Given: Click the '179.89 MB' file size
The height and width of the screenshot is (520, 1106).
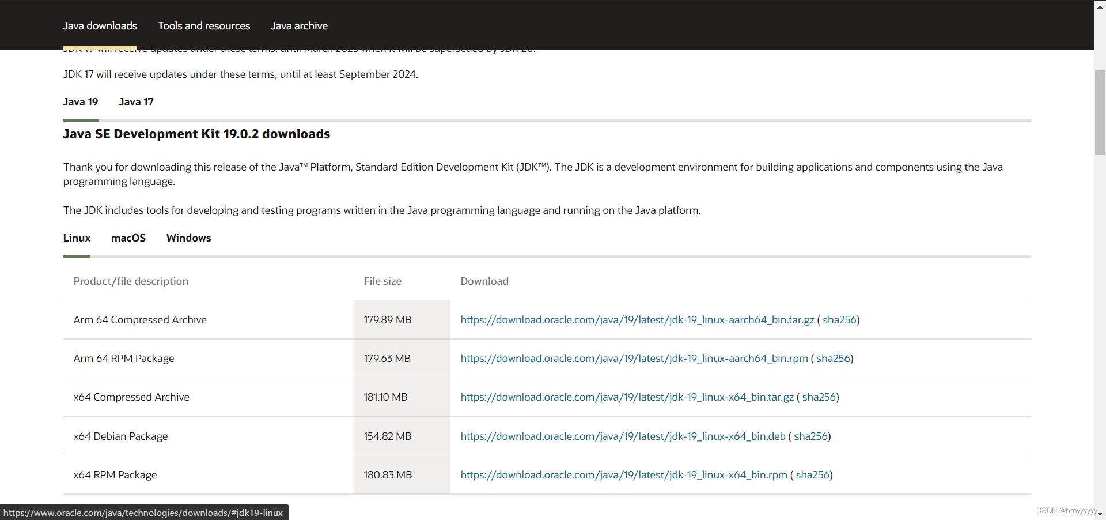Looking at the screenshot, I should [388, 320].
